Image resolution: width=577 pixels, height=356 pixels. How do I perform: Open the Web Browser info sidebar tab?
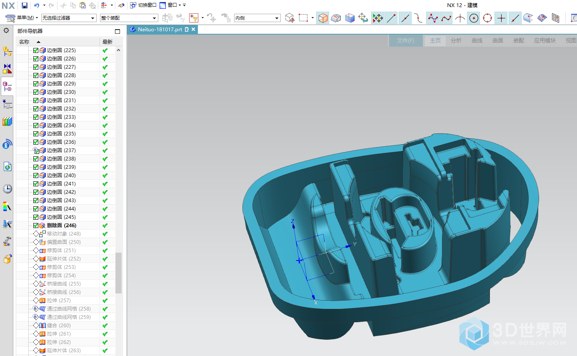[x=7, y=145]
